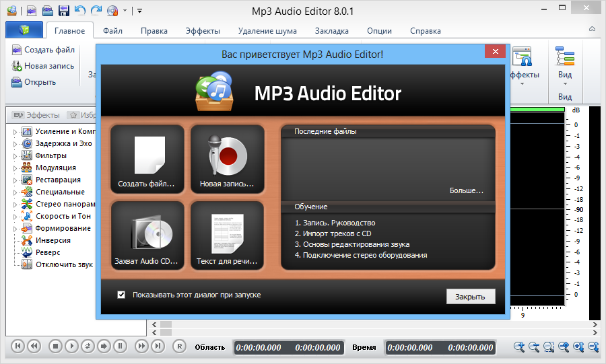This screenshot has width=606, height=364.
Task: Open tutorial 1. Запись. Руководство
Action: click(335, 223)
